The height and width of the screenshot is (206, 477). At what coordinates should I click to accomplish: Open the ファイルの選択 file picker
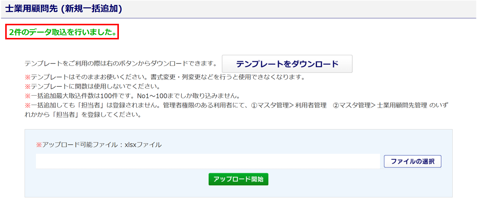tap(413, 161)
